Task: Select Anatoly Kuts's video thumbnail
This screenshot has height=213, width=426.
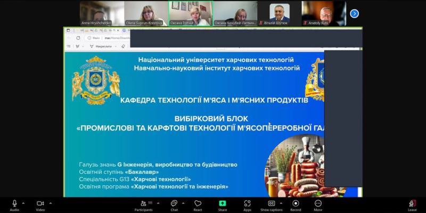Action: point(324,14)
